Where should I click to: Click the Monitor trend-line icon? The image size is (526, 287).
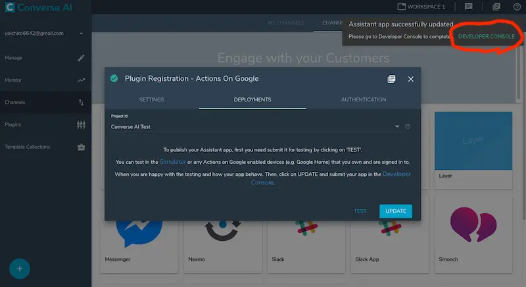(x=81, y=80)
